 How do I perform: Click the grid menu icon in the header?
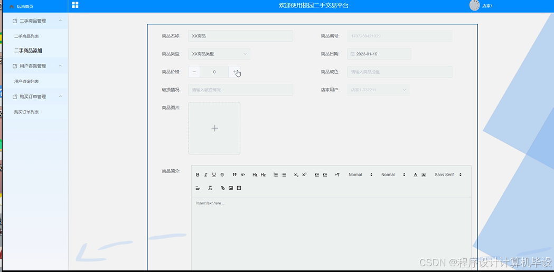(x=75, y=5)
